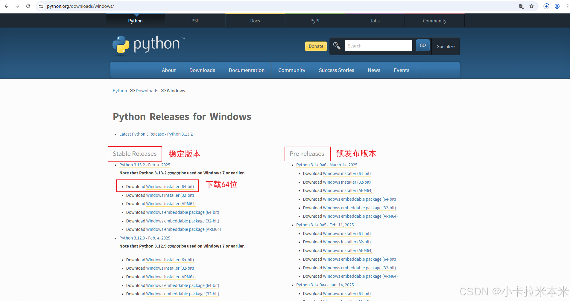
Task: Open the Success Stories menu
Action: (x=337, y=70)
